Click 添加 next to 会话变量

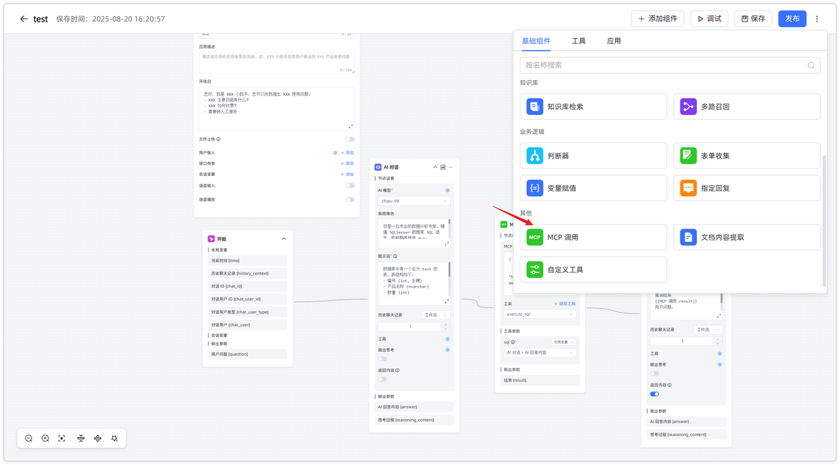348,174
